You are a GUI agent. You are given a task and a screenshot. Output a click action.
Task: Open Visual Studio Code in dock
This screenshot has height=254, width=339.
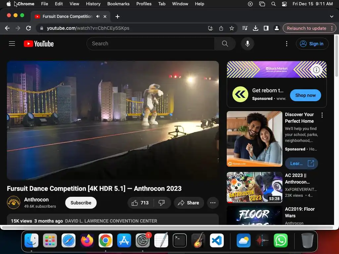point(217,240)
